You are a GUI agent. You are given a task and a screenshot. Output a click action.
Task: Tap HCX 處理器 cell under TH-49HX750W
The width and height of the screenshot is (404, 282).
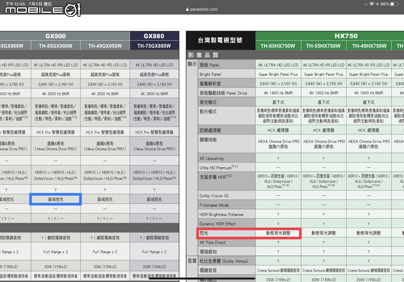click(369, 130)
